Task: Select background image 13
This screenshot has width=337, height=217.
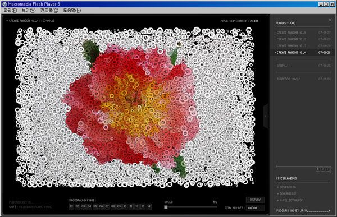Action: tap(143, 206)
